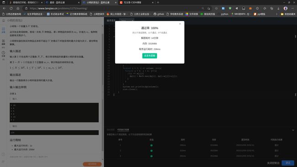Open browser settings and more menu
Screen dimensions: 297x167
[x=292, y=8]
